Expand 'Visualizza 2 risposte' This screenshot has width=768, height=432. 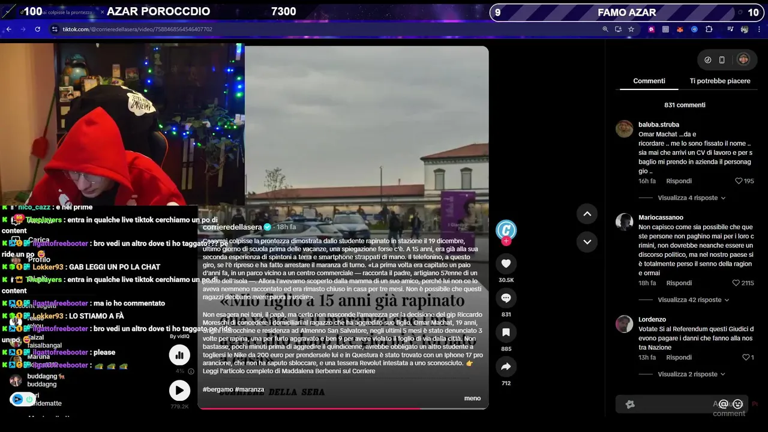point(691,374)
